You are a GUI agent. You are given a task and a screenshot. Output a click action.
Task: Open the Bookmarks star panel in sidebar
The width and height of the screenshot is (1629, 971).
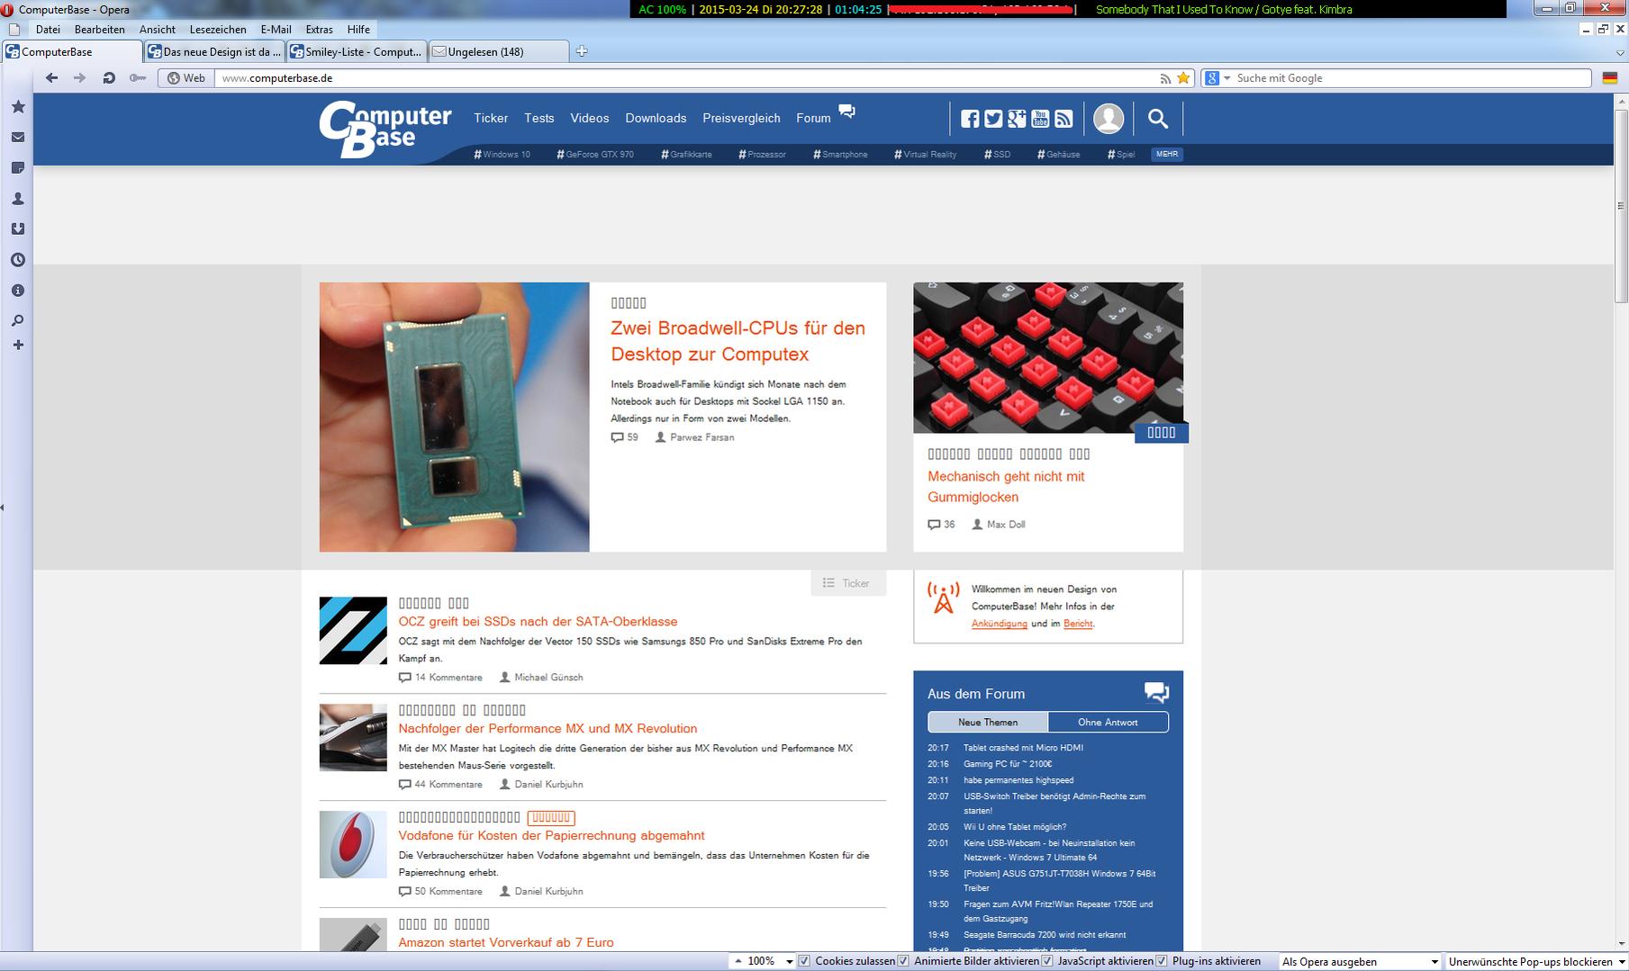click(x=18, y=107)
